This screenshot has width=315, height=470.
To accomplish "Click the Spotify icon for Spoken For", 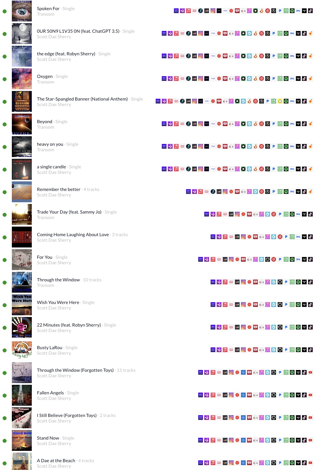I will click(x=292, y=11).
